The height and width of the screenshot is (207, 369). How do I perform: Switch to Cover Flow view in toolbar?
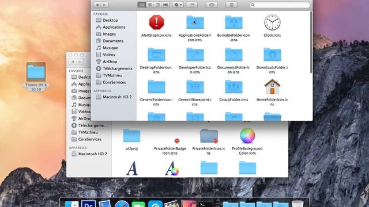(165, 5)
